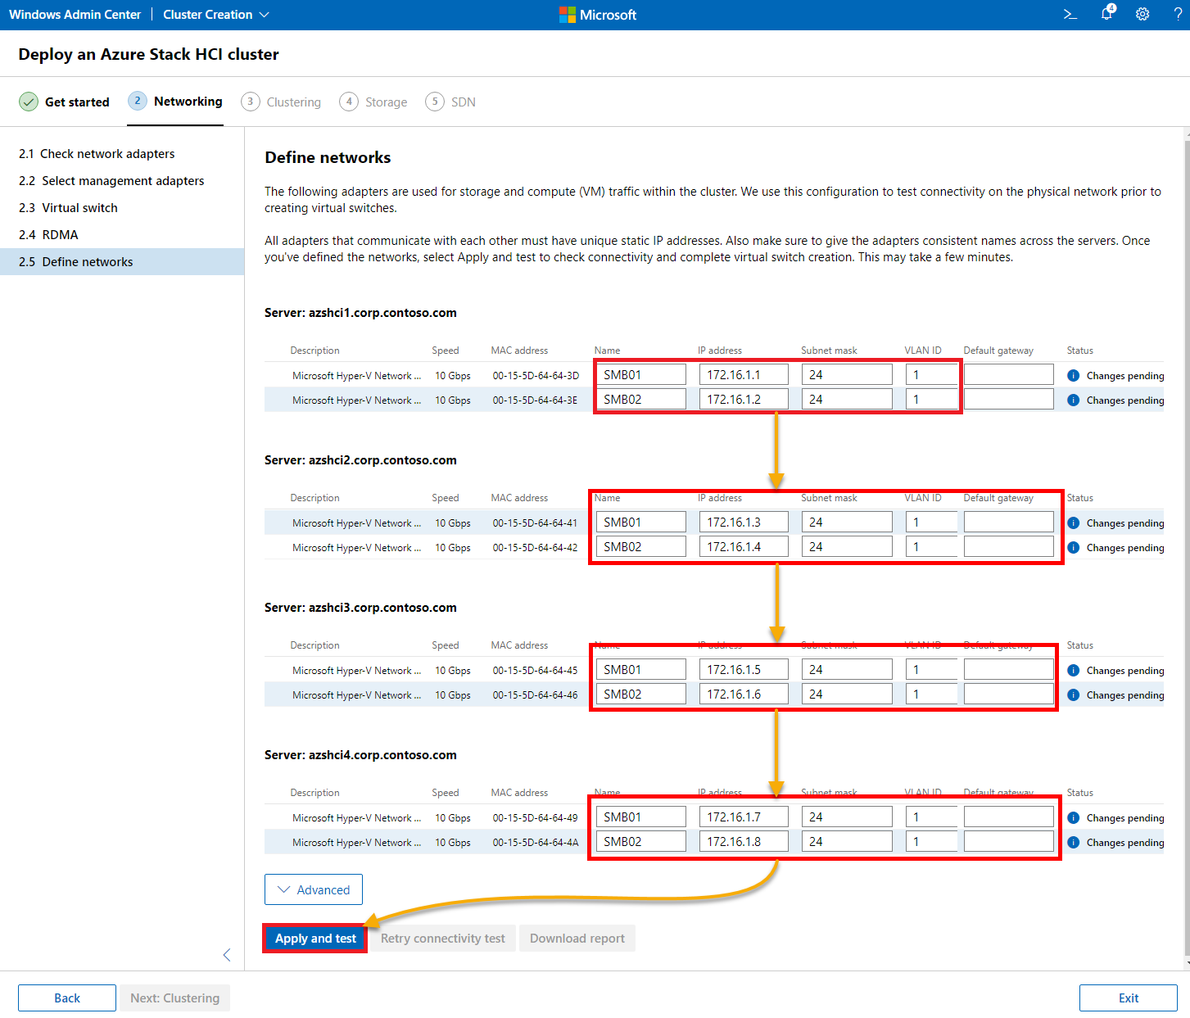Select the Clustering step tab
This screenshot has height=1018, width=1190.
[281, 102]
